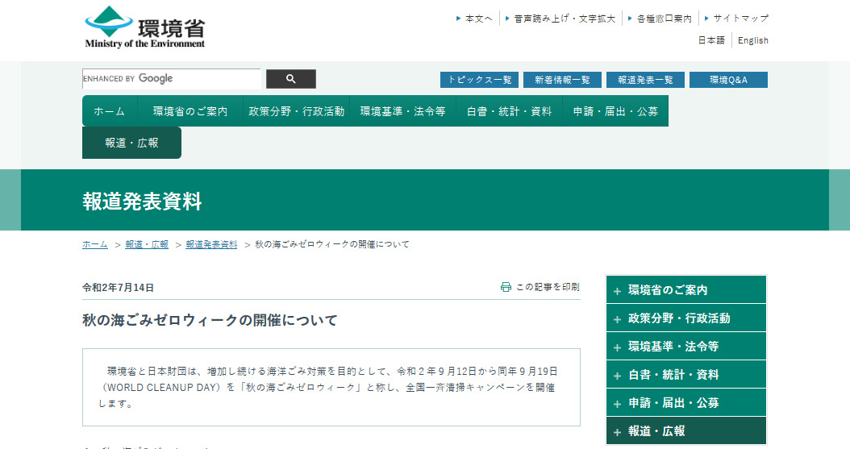This screenshot has height=449, width=850.
Task: Open the ホーム navigation menu item
Action: click(110, 111)
